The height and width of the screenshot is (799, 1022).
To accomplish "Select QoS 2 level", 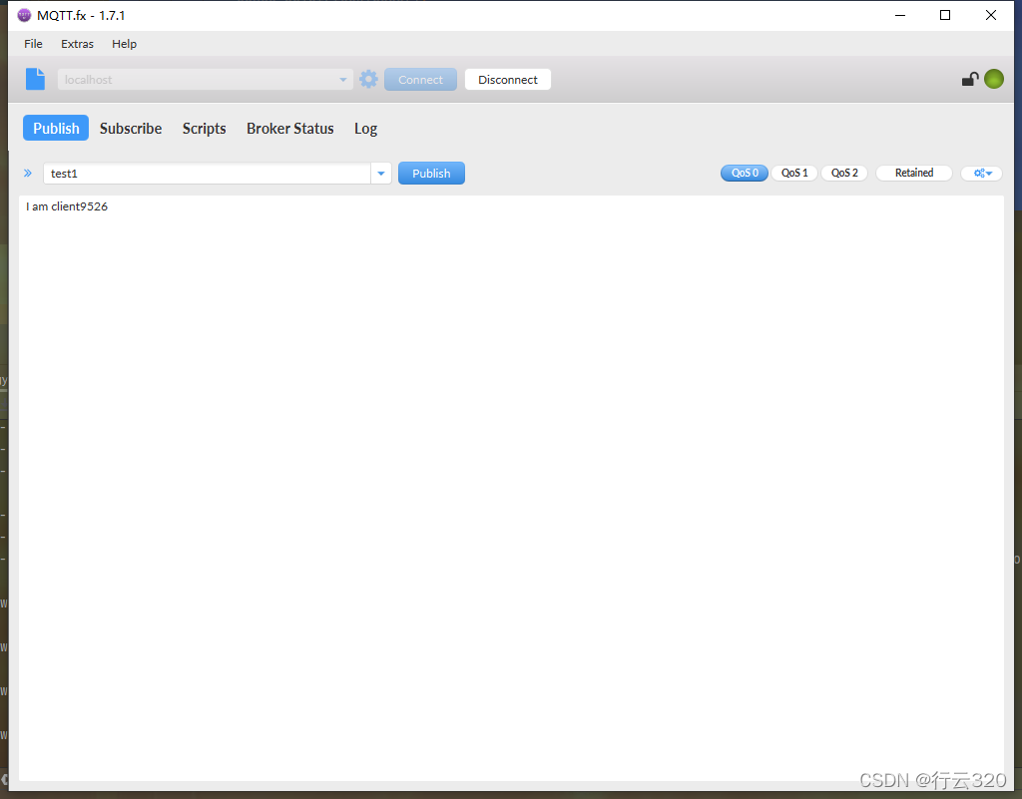I will 844,173.
